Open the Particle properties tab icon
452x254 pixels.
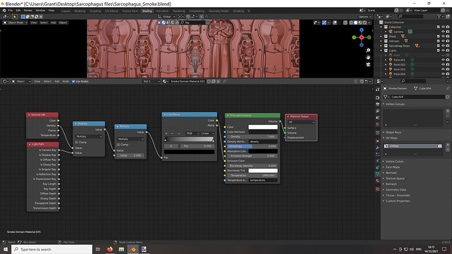click(377, 154)
